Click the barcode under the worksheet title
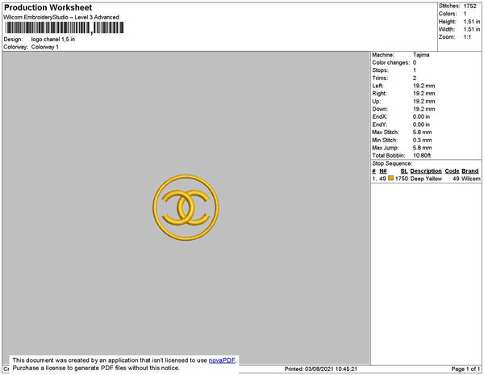Image resolution: width=484 pixels, height=375 pixels. pos(65,27)
